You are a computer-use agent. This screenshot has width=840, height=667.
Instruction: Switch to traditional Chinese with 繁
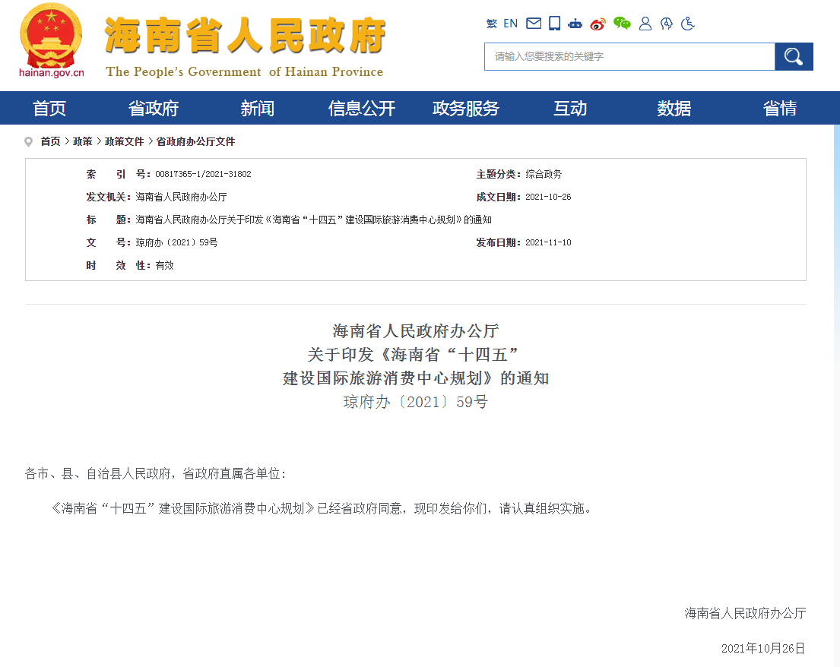[x=491, y=24]
